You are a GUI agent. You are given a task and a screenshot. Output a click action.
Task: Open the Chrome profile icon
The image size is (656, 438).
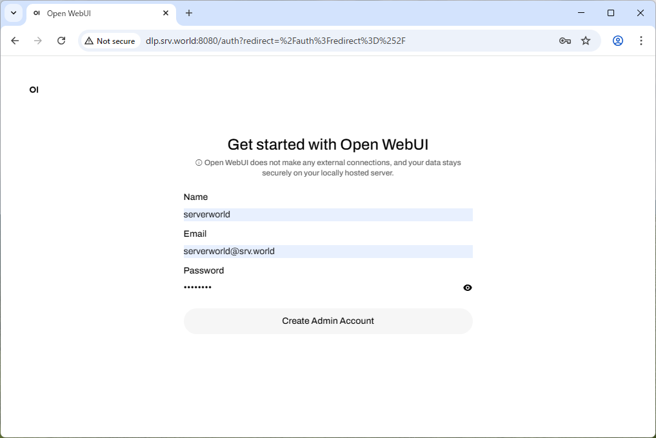click(618, 41)
